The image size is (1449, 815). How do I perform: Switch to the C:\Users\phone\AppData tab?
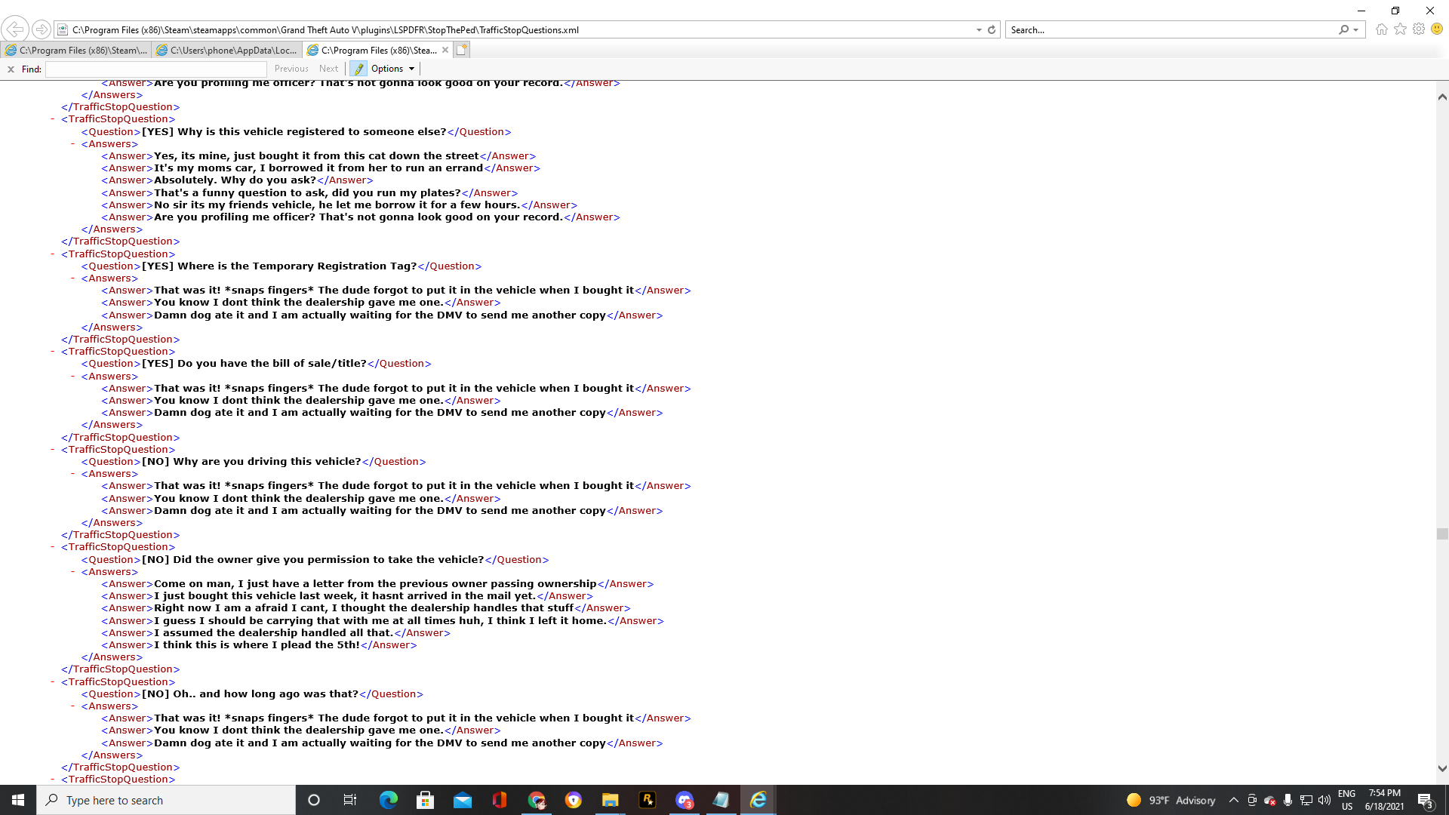226,51
